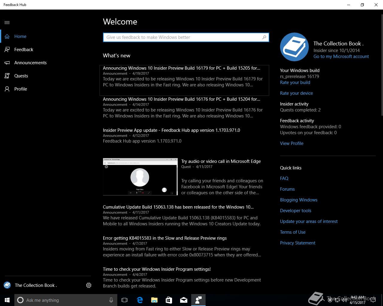Viewport: 383px width, 306px height.
Task: Click the Cortana circle icon
Action: pos(20,300)
